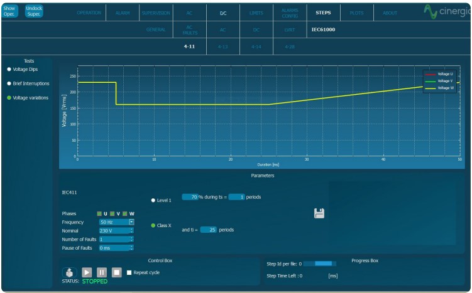Viewport: 472px width, 293px height.
Task: Click the Number of Faults spinner arrows
Action: pos(131,239)
